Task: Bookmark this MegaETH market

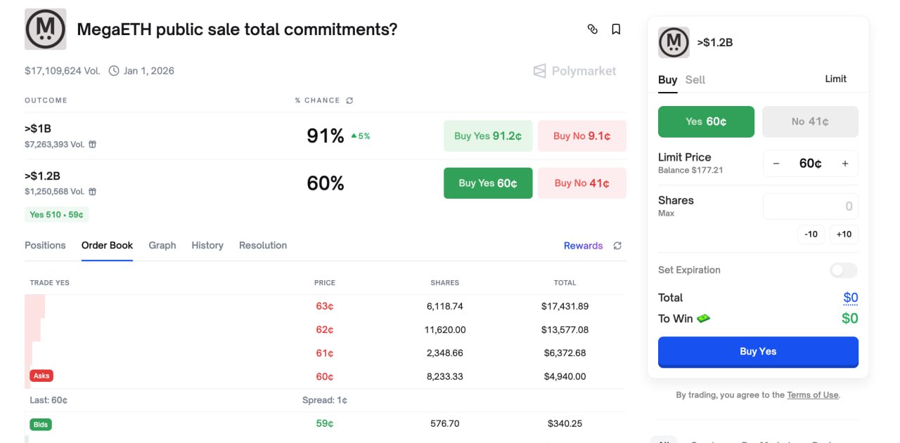Action: 616,29
